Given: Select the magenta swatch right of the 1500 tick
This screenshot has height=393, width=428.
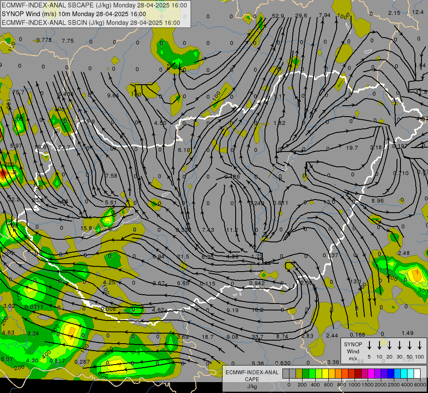Looking at the screenshot, I should [371, 374].
